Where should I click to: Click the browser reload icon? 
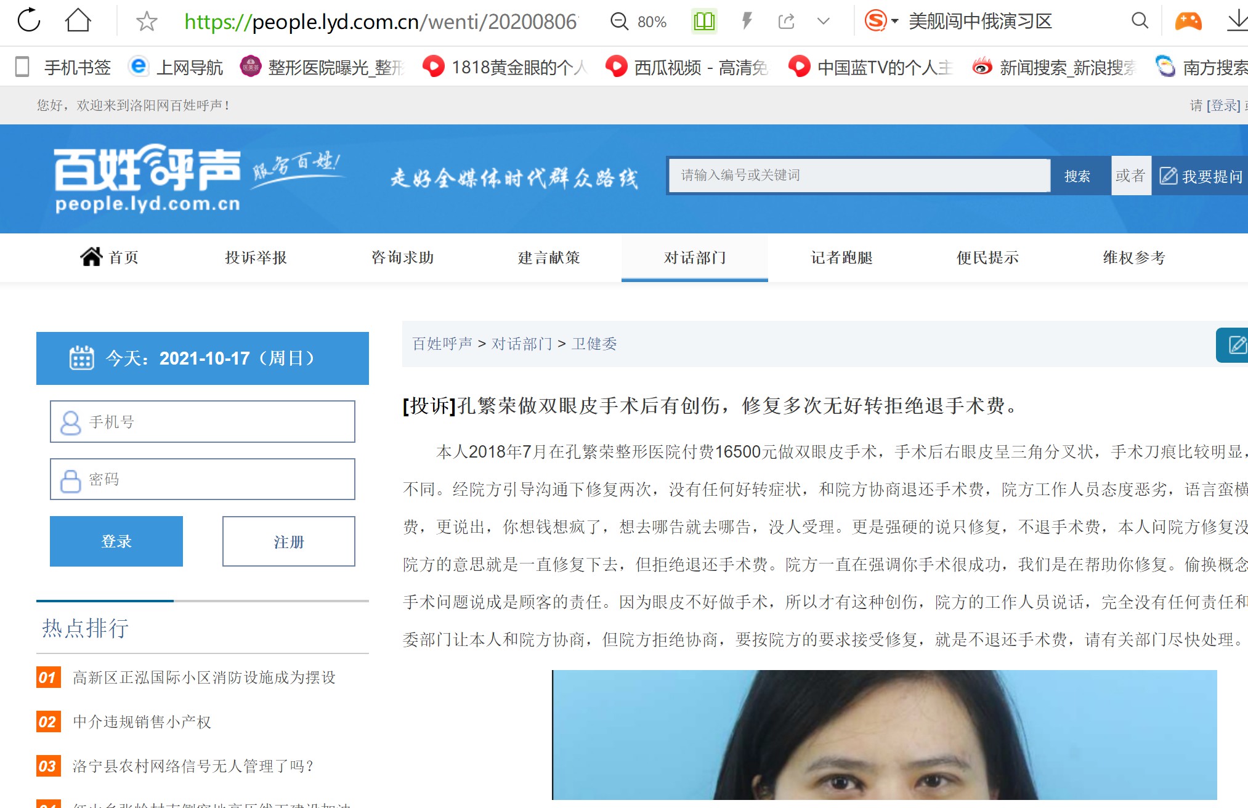click(28, 20)
